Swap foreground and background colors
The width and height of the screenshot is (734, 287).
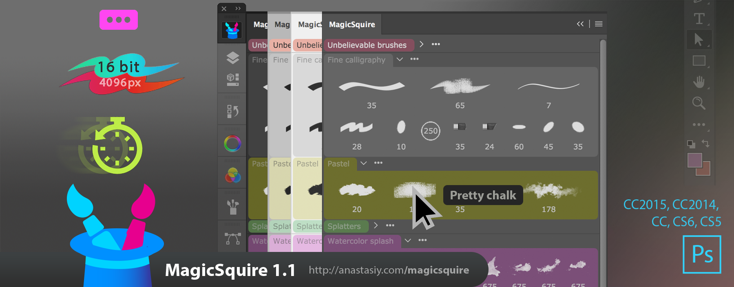(706, 143)
